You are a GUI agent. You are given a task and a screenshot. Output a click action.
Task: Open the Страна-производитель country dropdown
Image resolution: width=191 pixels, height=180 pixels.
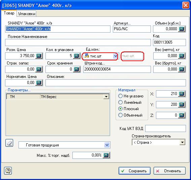pos(182,142)
